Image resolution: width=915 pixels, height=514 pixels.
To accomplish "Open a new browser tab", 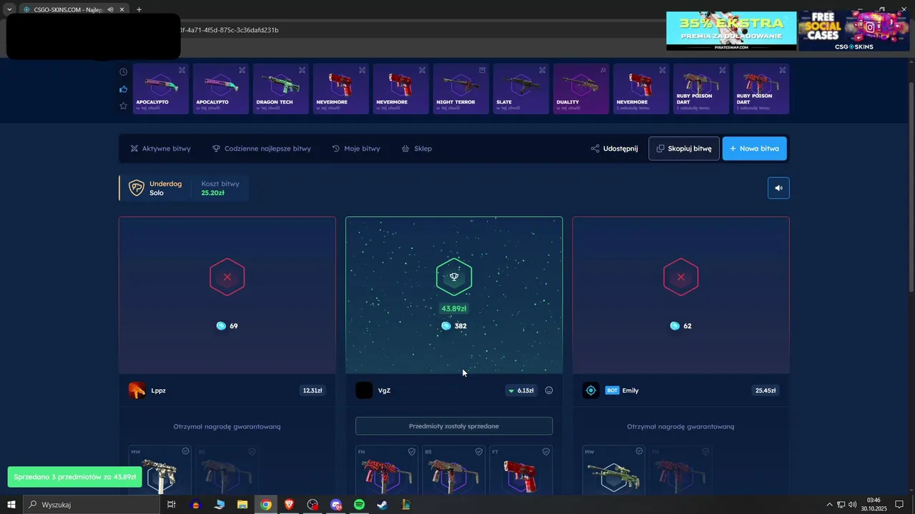I will [139, 9].
